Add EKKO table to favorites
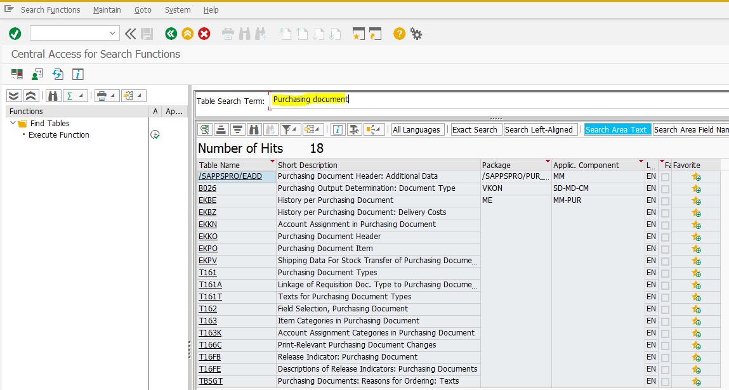 [696, 237]
